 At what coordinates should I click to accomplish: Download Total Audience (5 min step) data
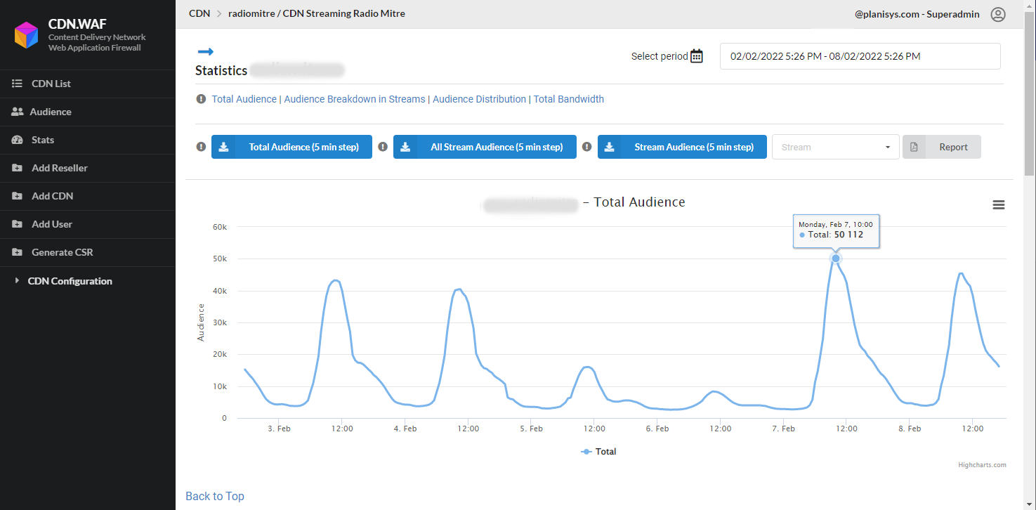point(291,147)
